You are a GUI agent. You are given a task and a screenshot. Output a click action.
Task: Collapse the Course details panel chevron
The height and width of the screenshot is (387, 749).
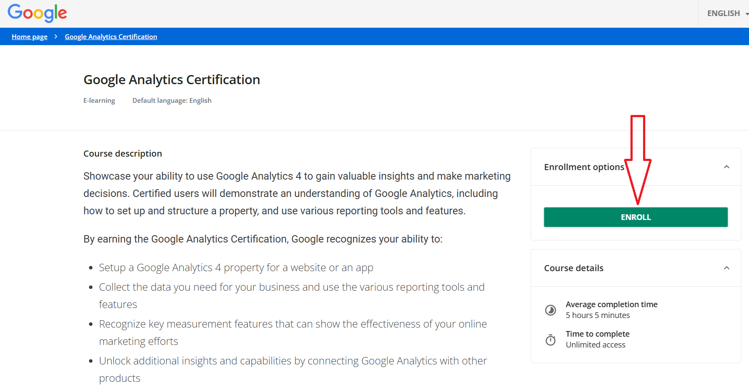pos(726,268)
